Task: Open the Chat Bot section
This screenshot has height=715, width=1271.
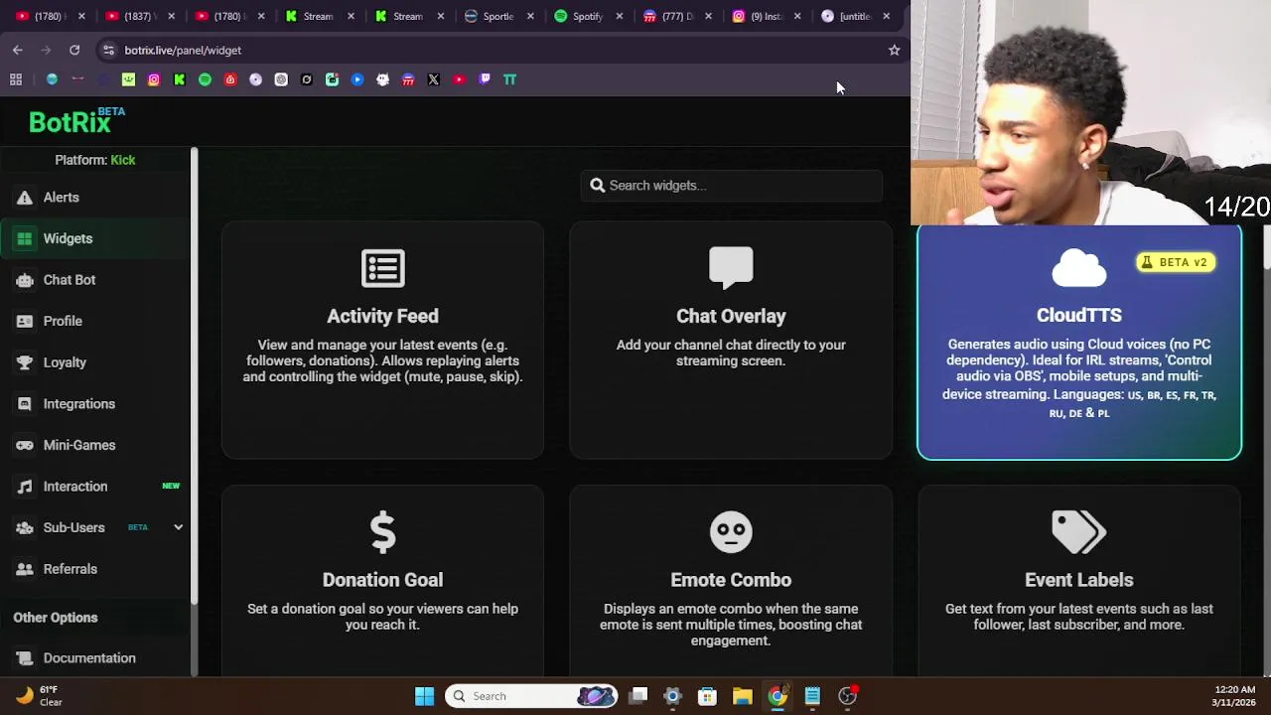Action: pyautogui.click(x=96, y=280)
